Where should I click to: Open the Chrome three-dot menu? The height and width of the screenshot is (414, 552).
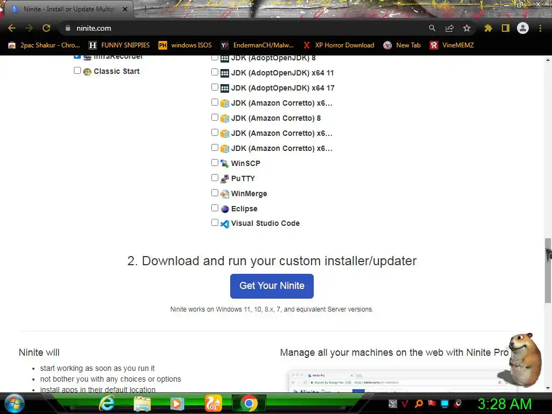coord(540,28)
